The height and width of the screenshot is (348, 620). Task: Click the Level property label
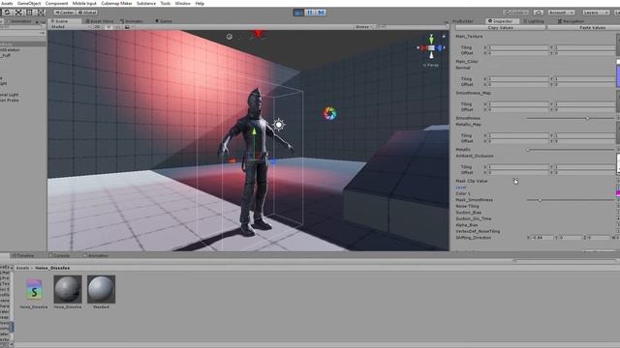click(461, 188)
